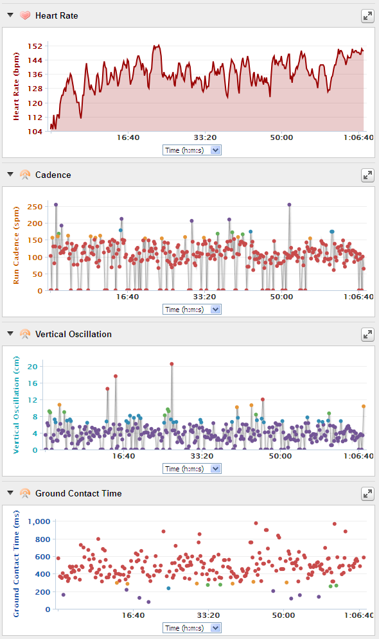Enlarge the Ground Contact Time chart
Image resolution: width=379 pixels, height=639 pixels.
[x=367, y=494]
